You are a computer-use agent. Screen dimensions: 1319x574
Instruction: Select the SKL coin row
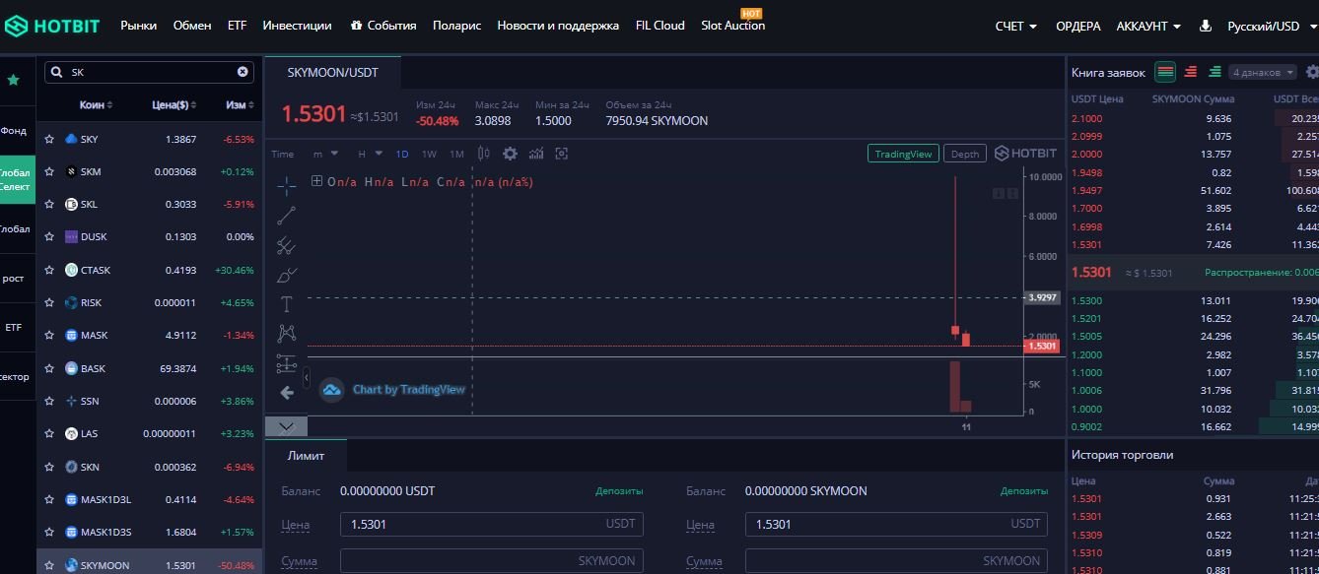[x=149, y=205]
